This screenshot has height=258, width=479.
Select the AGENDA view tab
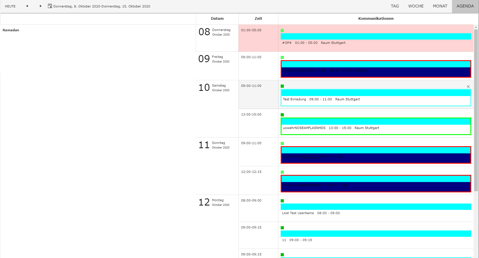point(465,6)
